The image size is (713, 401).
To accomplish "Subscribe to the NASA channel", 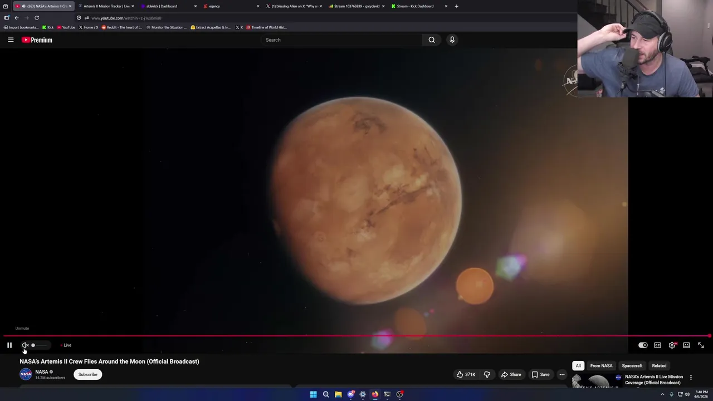I will (x=87, y=374).
